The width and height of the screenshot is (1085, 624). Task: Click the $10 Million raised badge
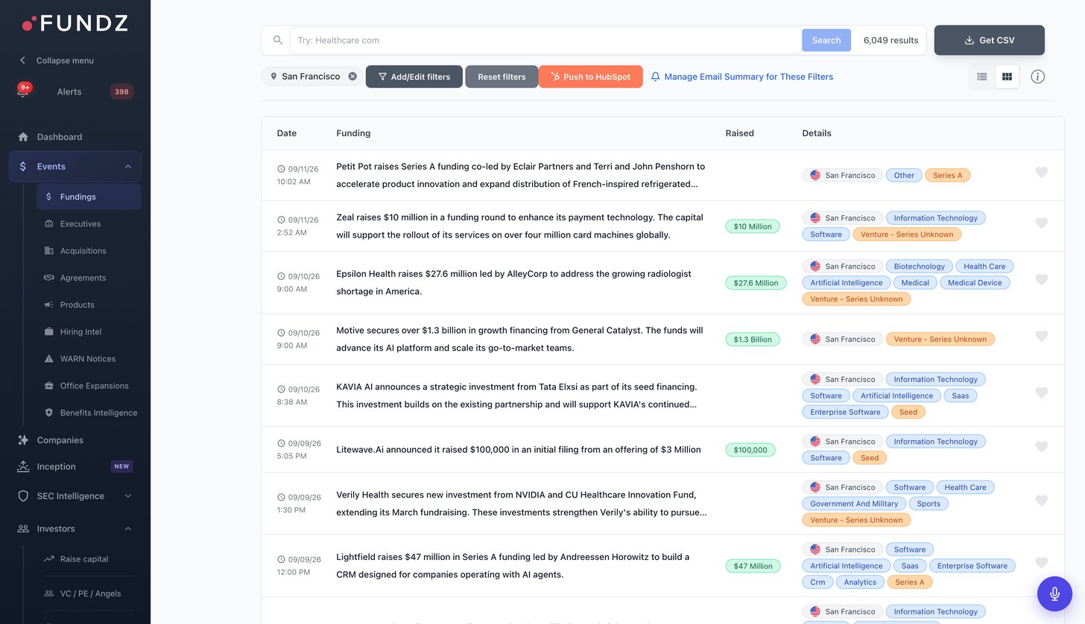pos(753,226)
